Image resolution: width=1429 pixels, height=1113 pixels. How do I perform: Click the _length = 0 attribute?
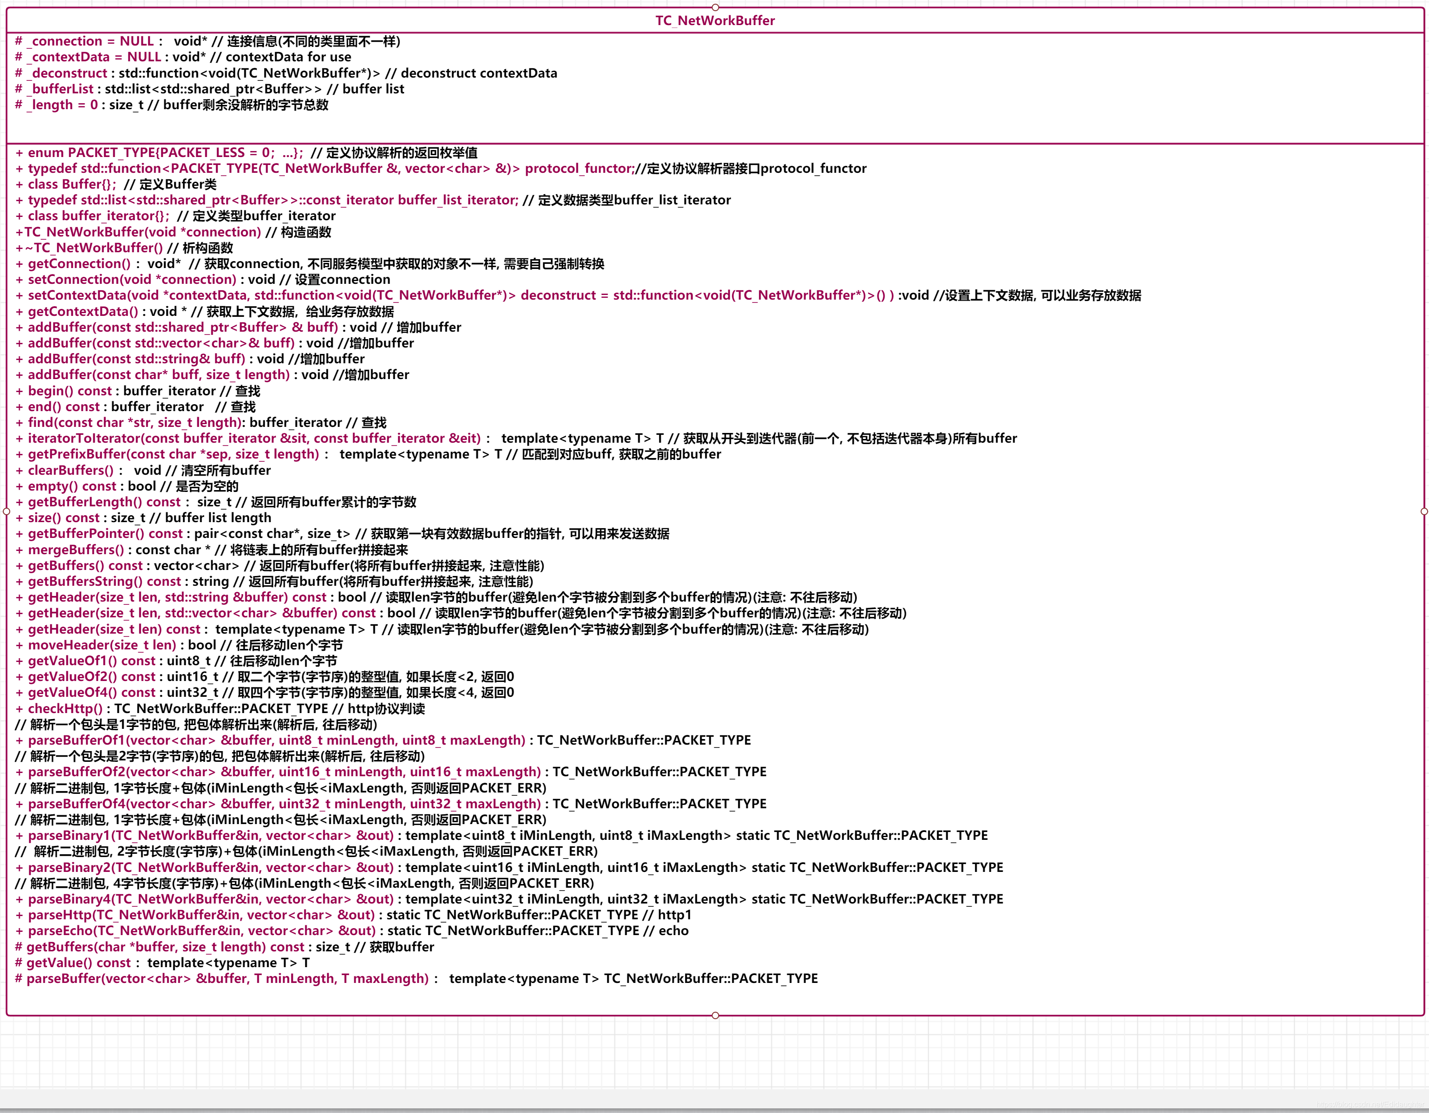click(171, 105)
